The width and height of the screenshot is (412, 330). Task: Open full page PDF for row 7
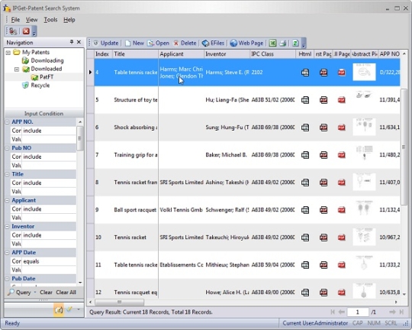pyautogui.click(x=341, y=155)
